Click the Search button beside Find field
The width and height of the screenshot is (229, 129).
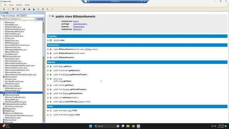40,19
